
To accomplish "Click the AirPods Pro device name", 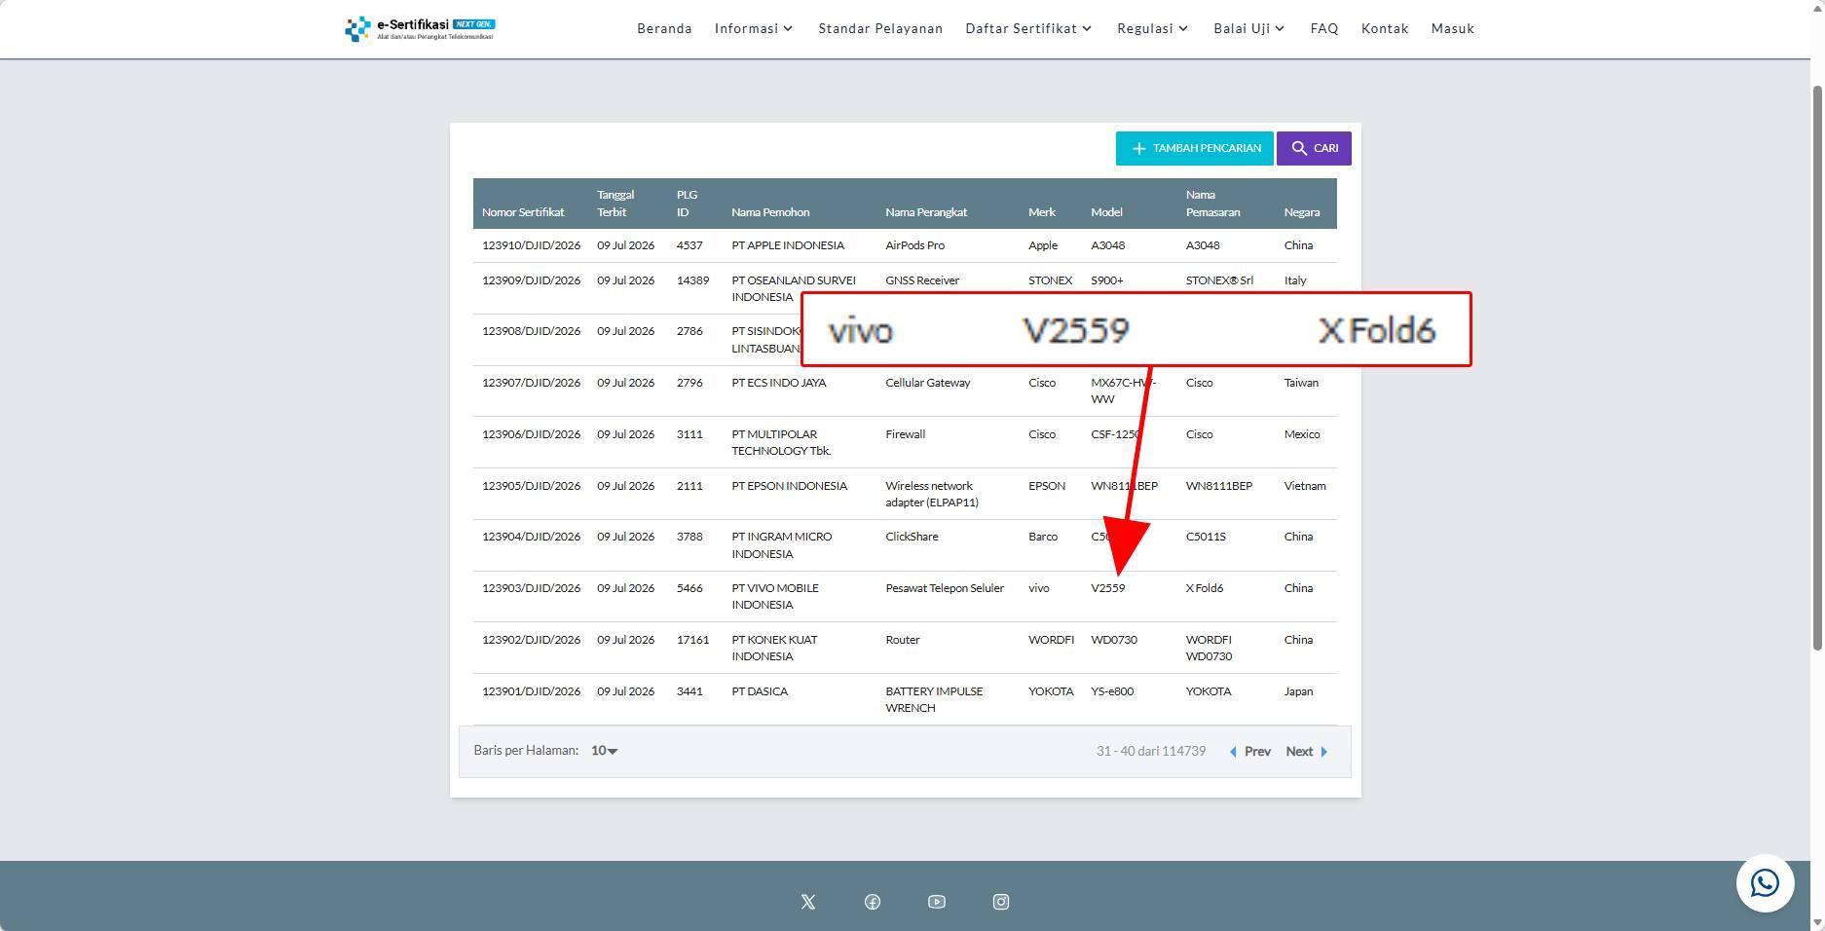I will pos(914,245).
